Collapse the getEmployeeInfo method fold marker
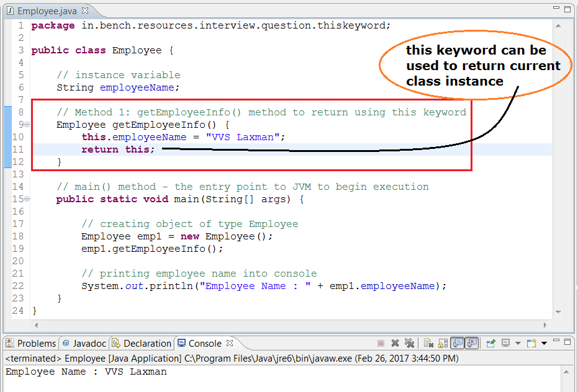 (27, 125)
